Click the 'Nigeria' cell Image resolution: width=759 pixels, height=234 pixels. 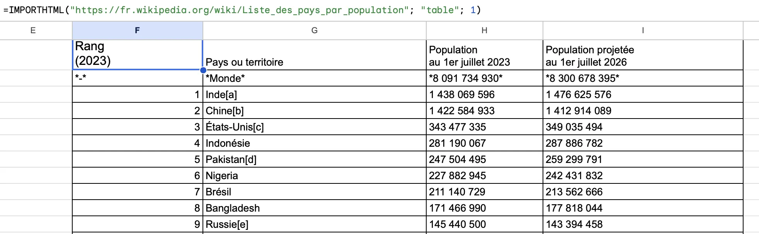tap(315, 175)
